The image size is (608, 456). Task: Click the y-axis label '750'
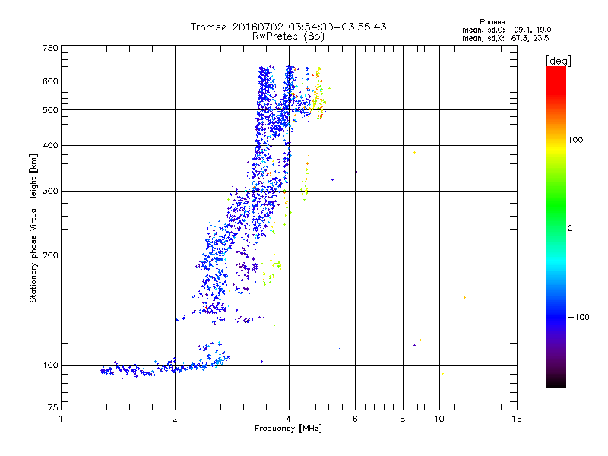coord(50,48)
